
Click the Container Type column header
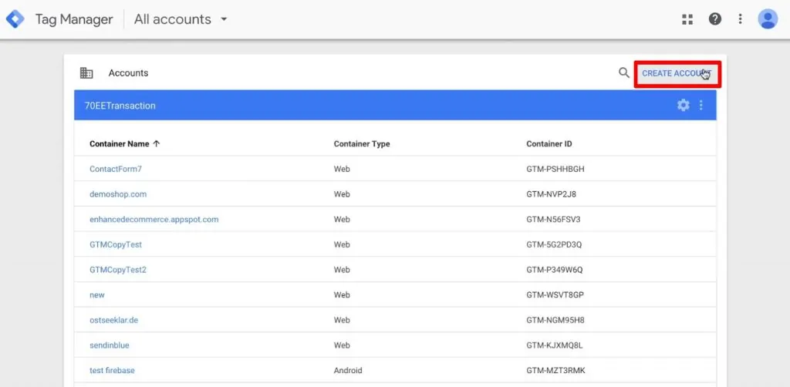362,144
